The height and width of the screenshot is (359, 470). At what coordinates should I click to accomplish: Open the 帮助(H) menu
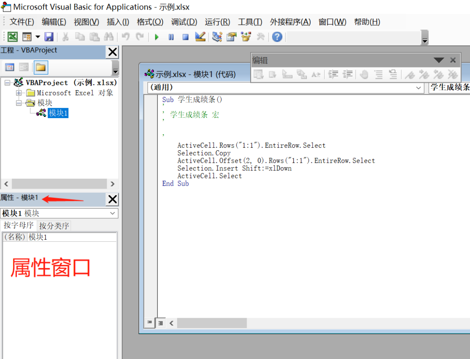[x=367, y=22]
